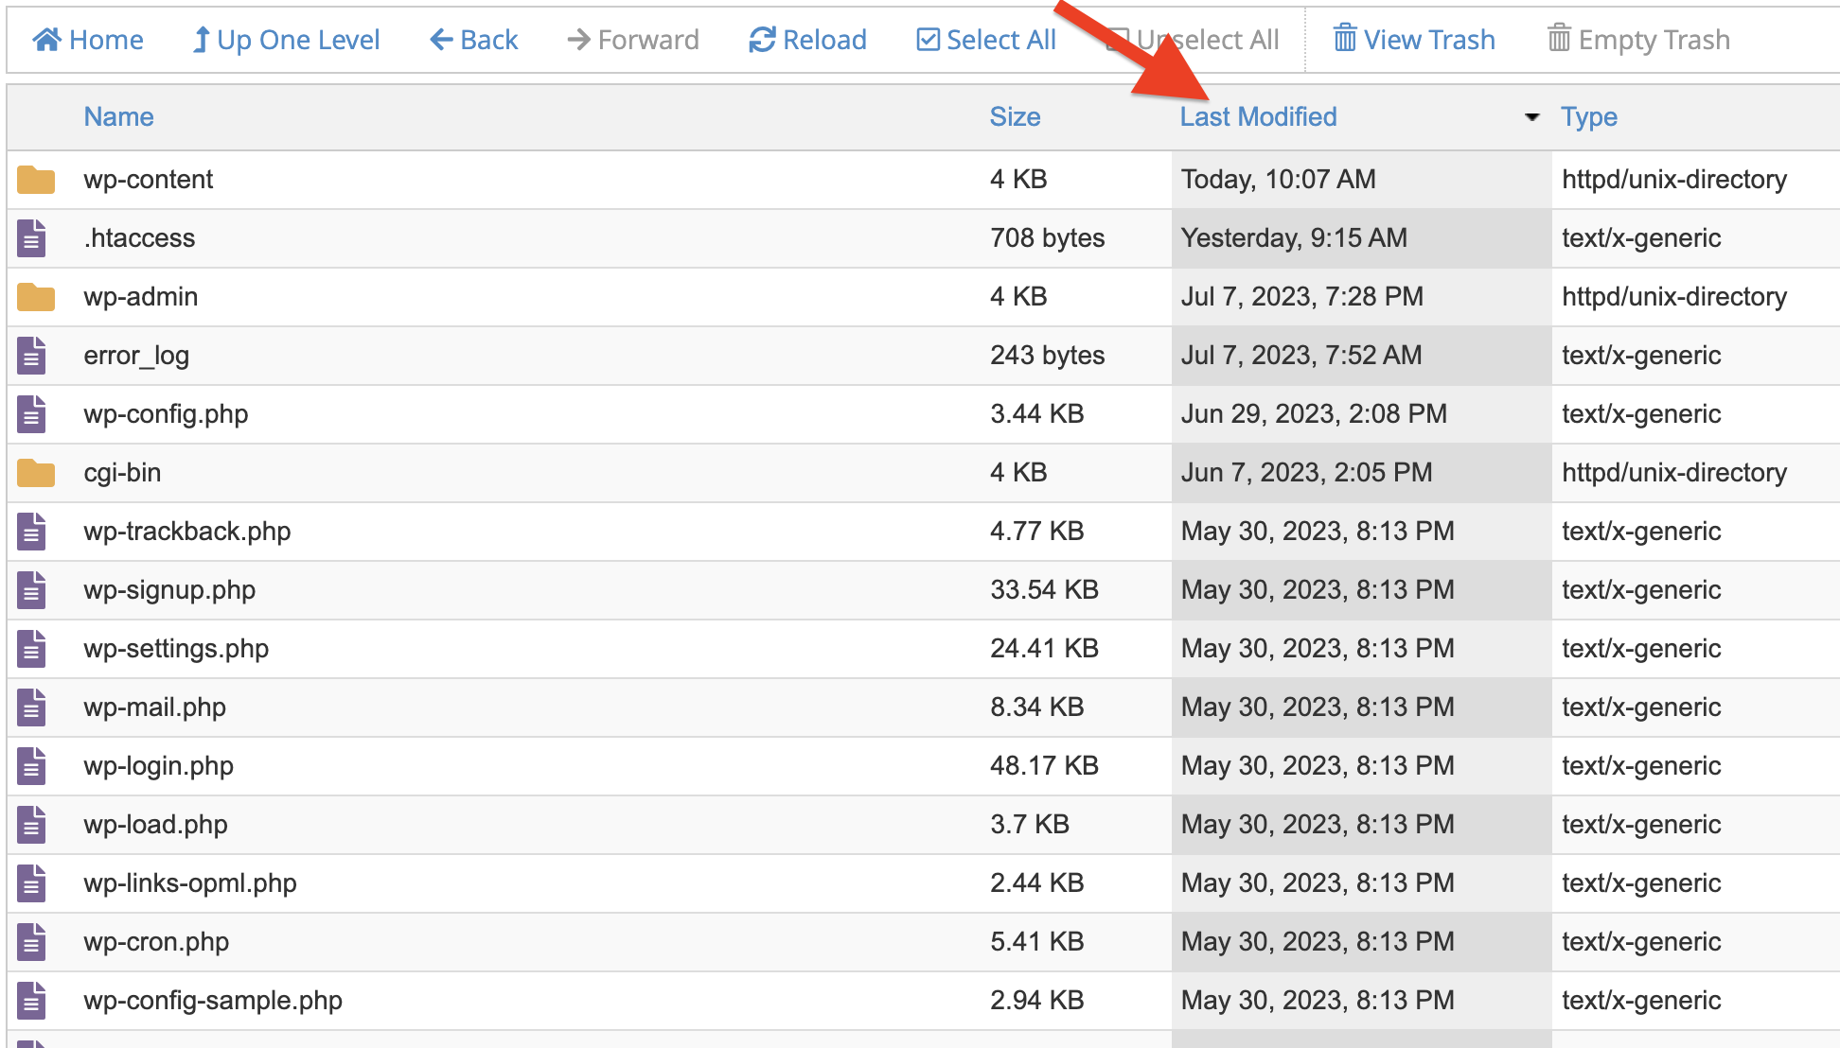Viewport: 1840px width, 1048px height.
Task: Select the wp-trackback.php file name
Action: click(x=187, y=532)
